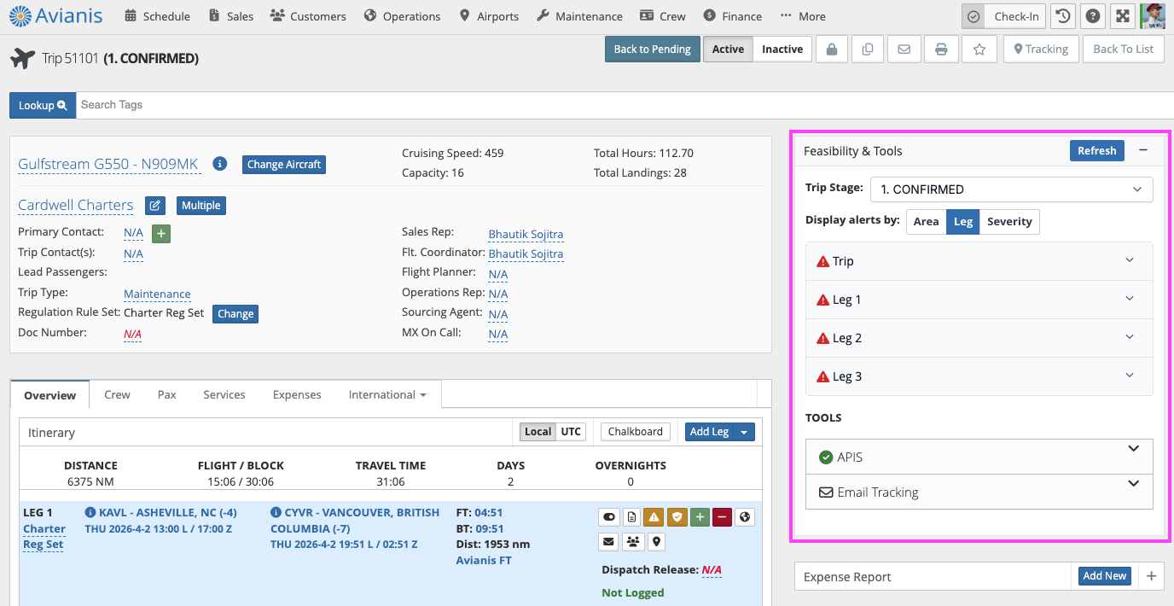This screenshot has width=1174, height=606.
Task: Print the trip using printer icon
Action: pyautogui.click(x=941, y=50)
